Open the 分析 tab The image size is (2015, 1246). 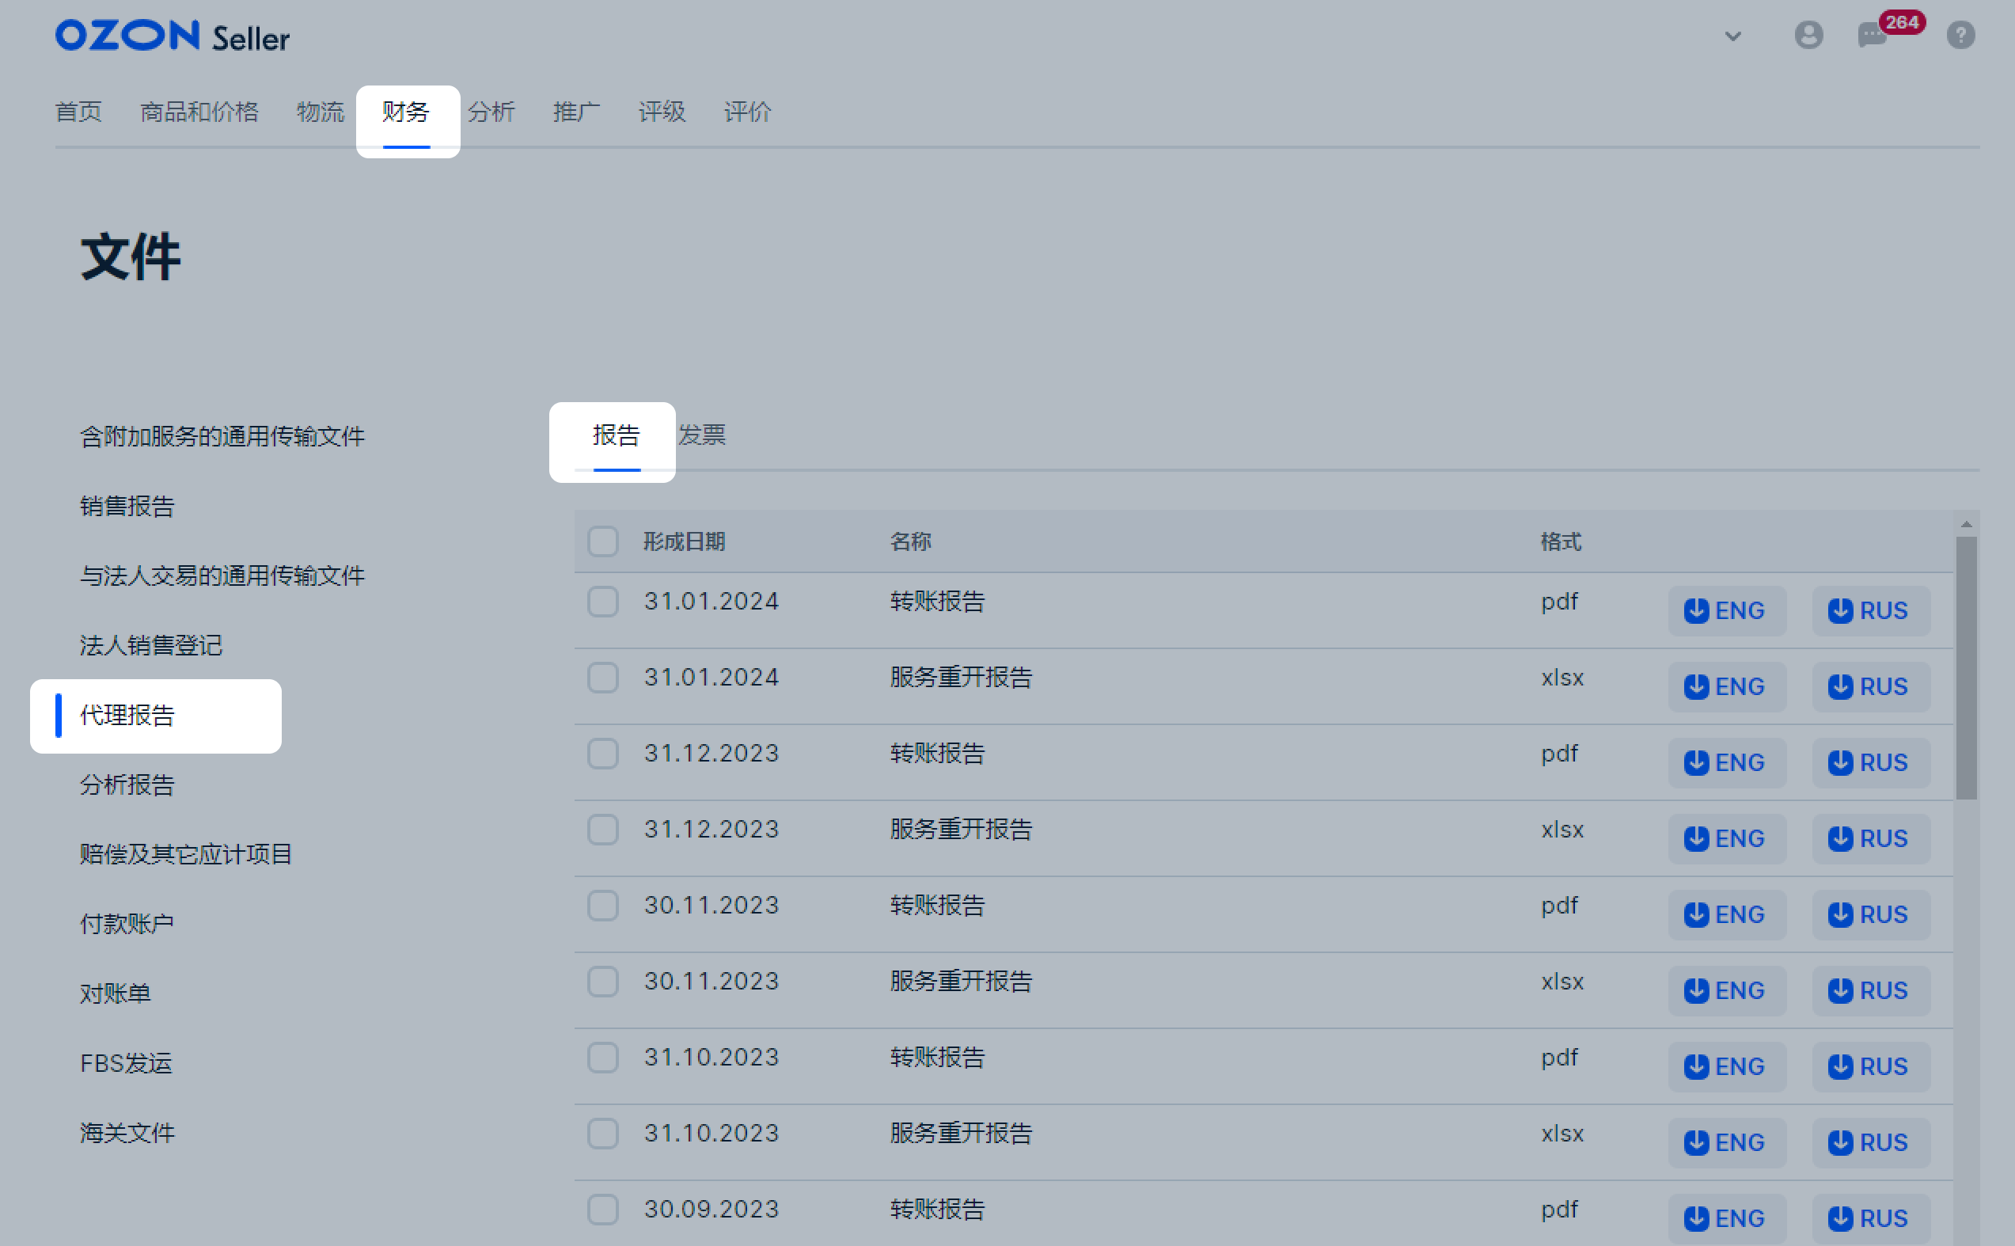coord(491,112)
